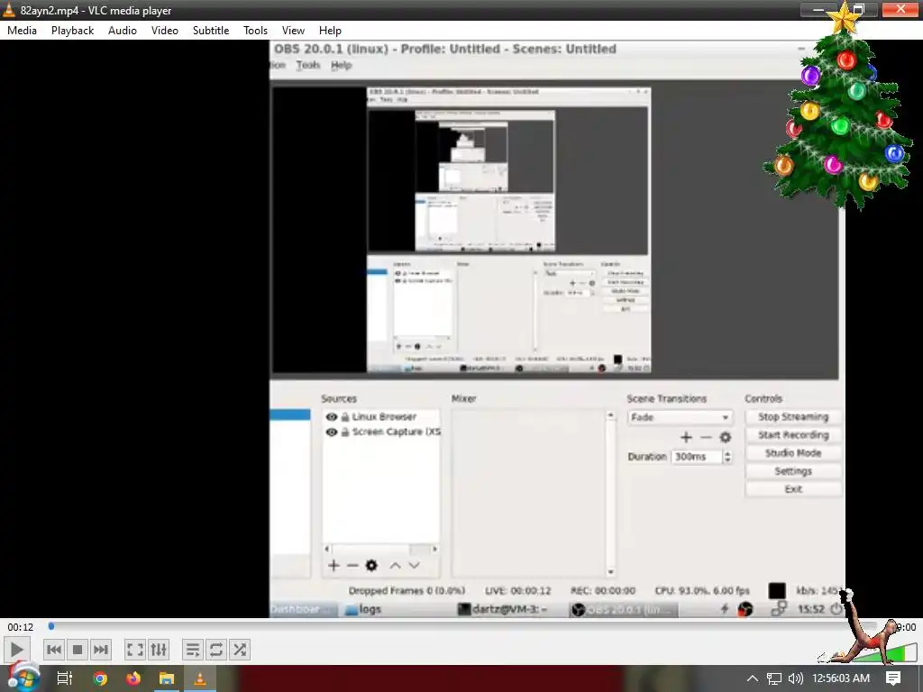Click the 12:56:03 AM taskbar clock
Image resolution: width=923 pixels, height=692 pixels.
[841, 678]
